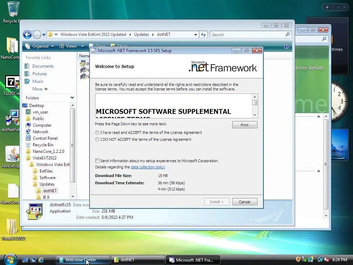Open recent pages dropdown in Explorer
Image resolution: width=353 pixels, height=265 pixels.
pos(44,35)
